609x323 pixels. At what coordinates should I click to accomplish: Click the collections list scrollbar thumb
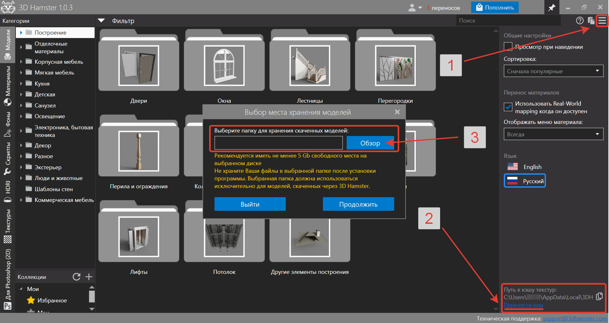(92, 297)
